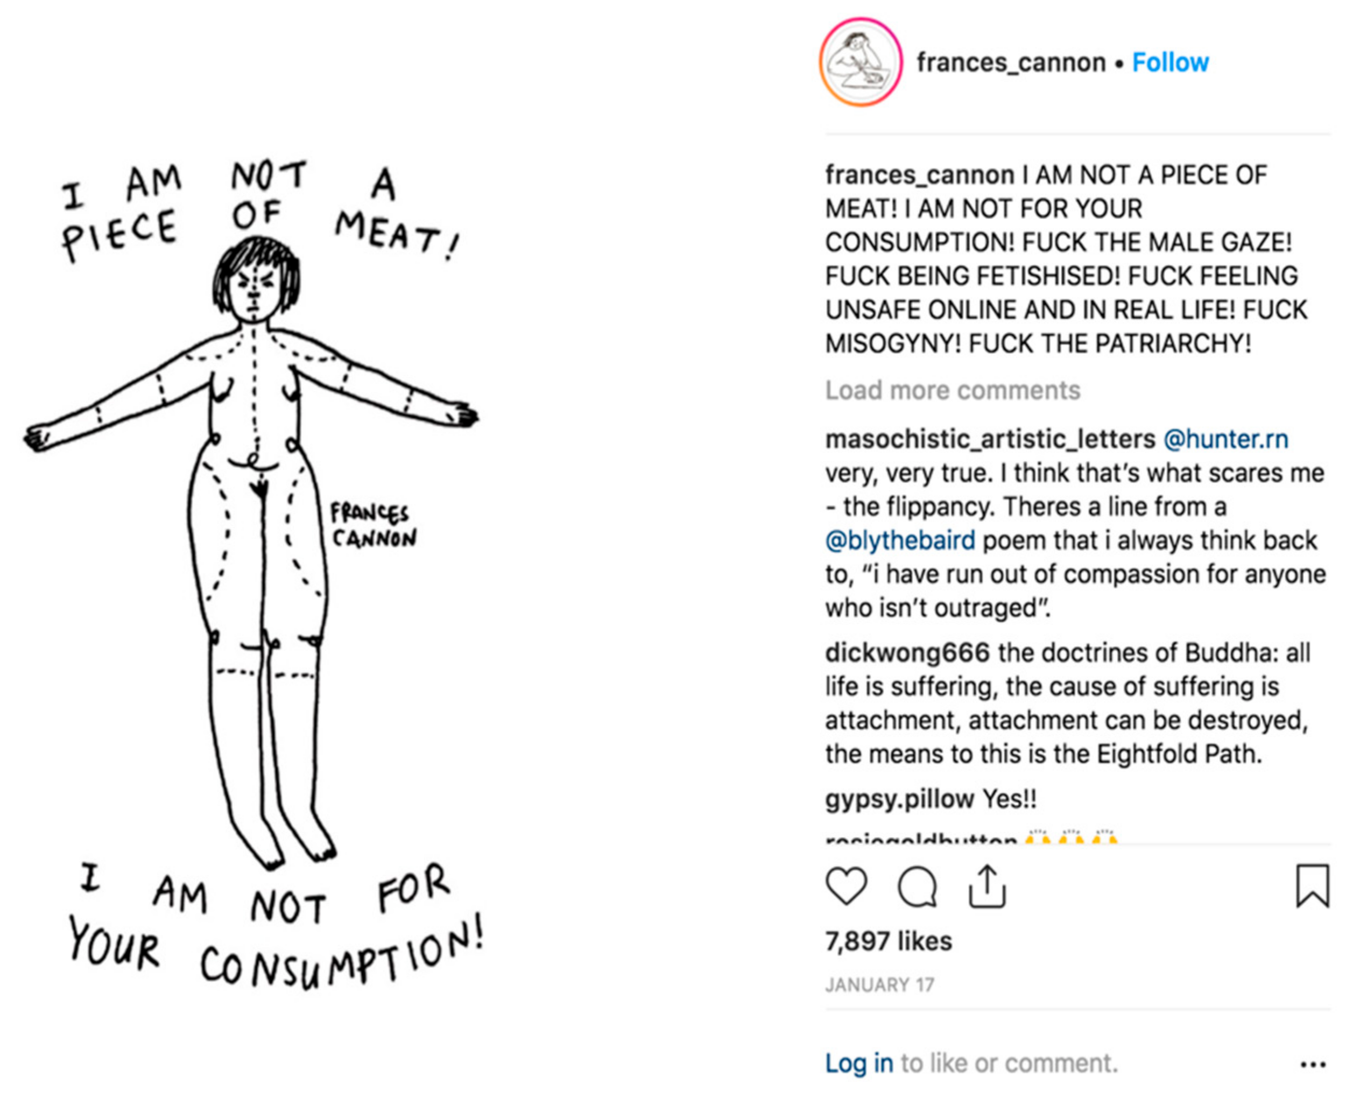View the 7,897 likes list

[889, 941]
